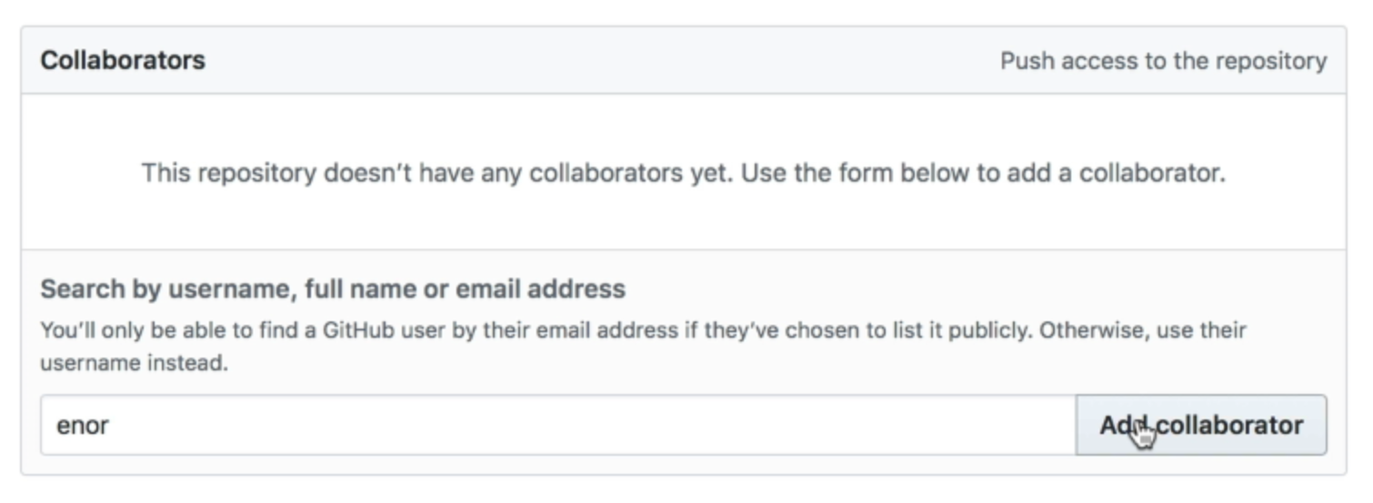
Task: Click the "Push access to the repository" text
Action: 1163,61
